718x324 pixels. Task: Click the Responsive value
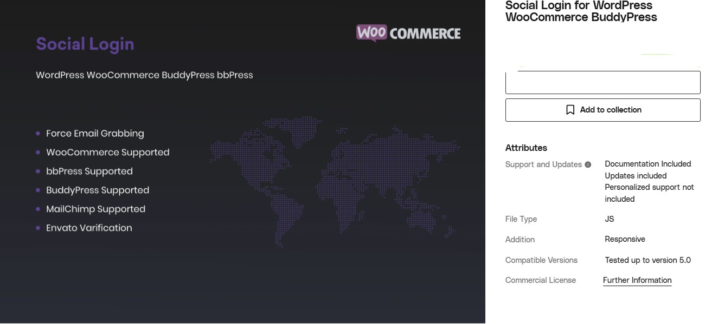[625, 239]
